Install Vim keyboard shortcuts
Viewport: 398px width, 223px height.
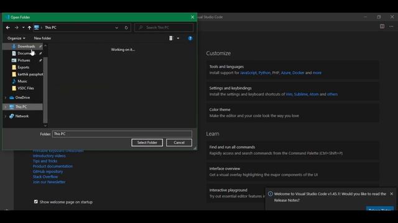[289, 94]
